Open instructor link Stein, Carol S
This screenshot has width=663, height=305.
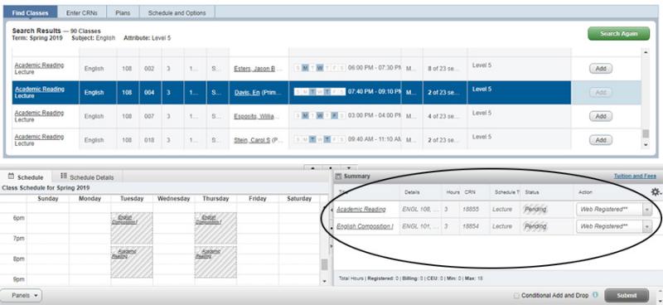click(x=252, y=140)
